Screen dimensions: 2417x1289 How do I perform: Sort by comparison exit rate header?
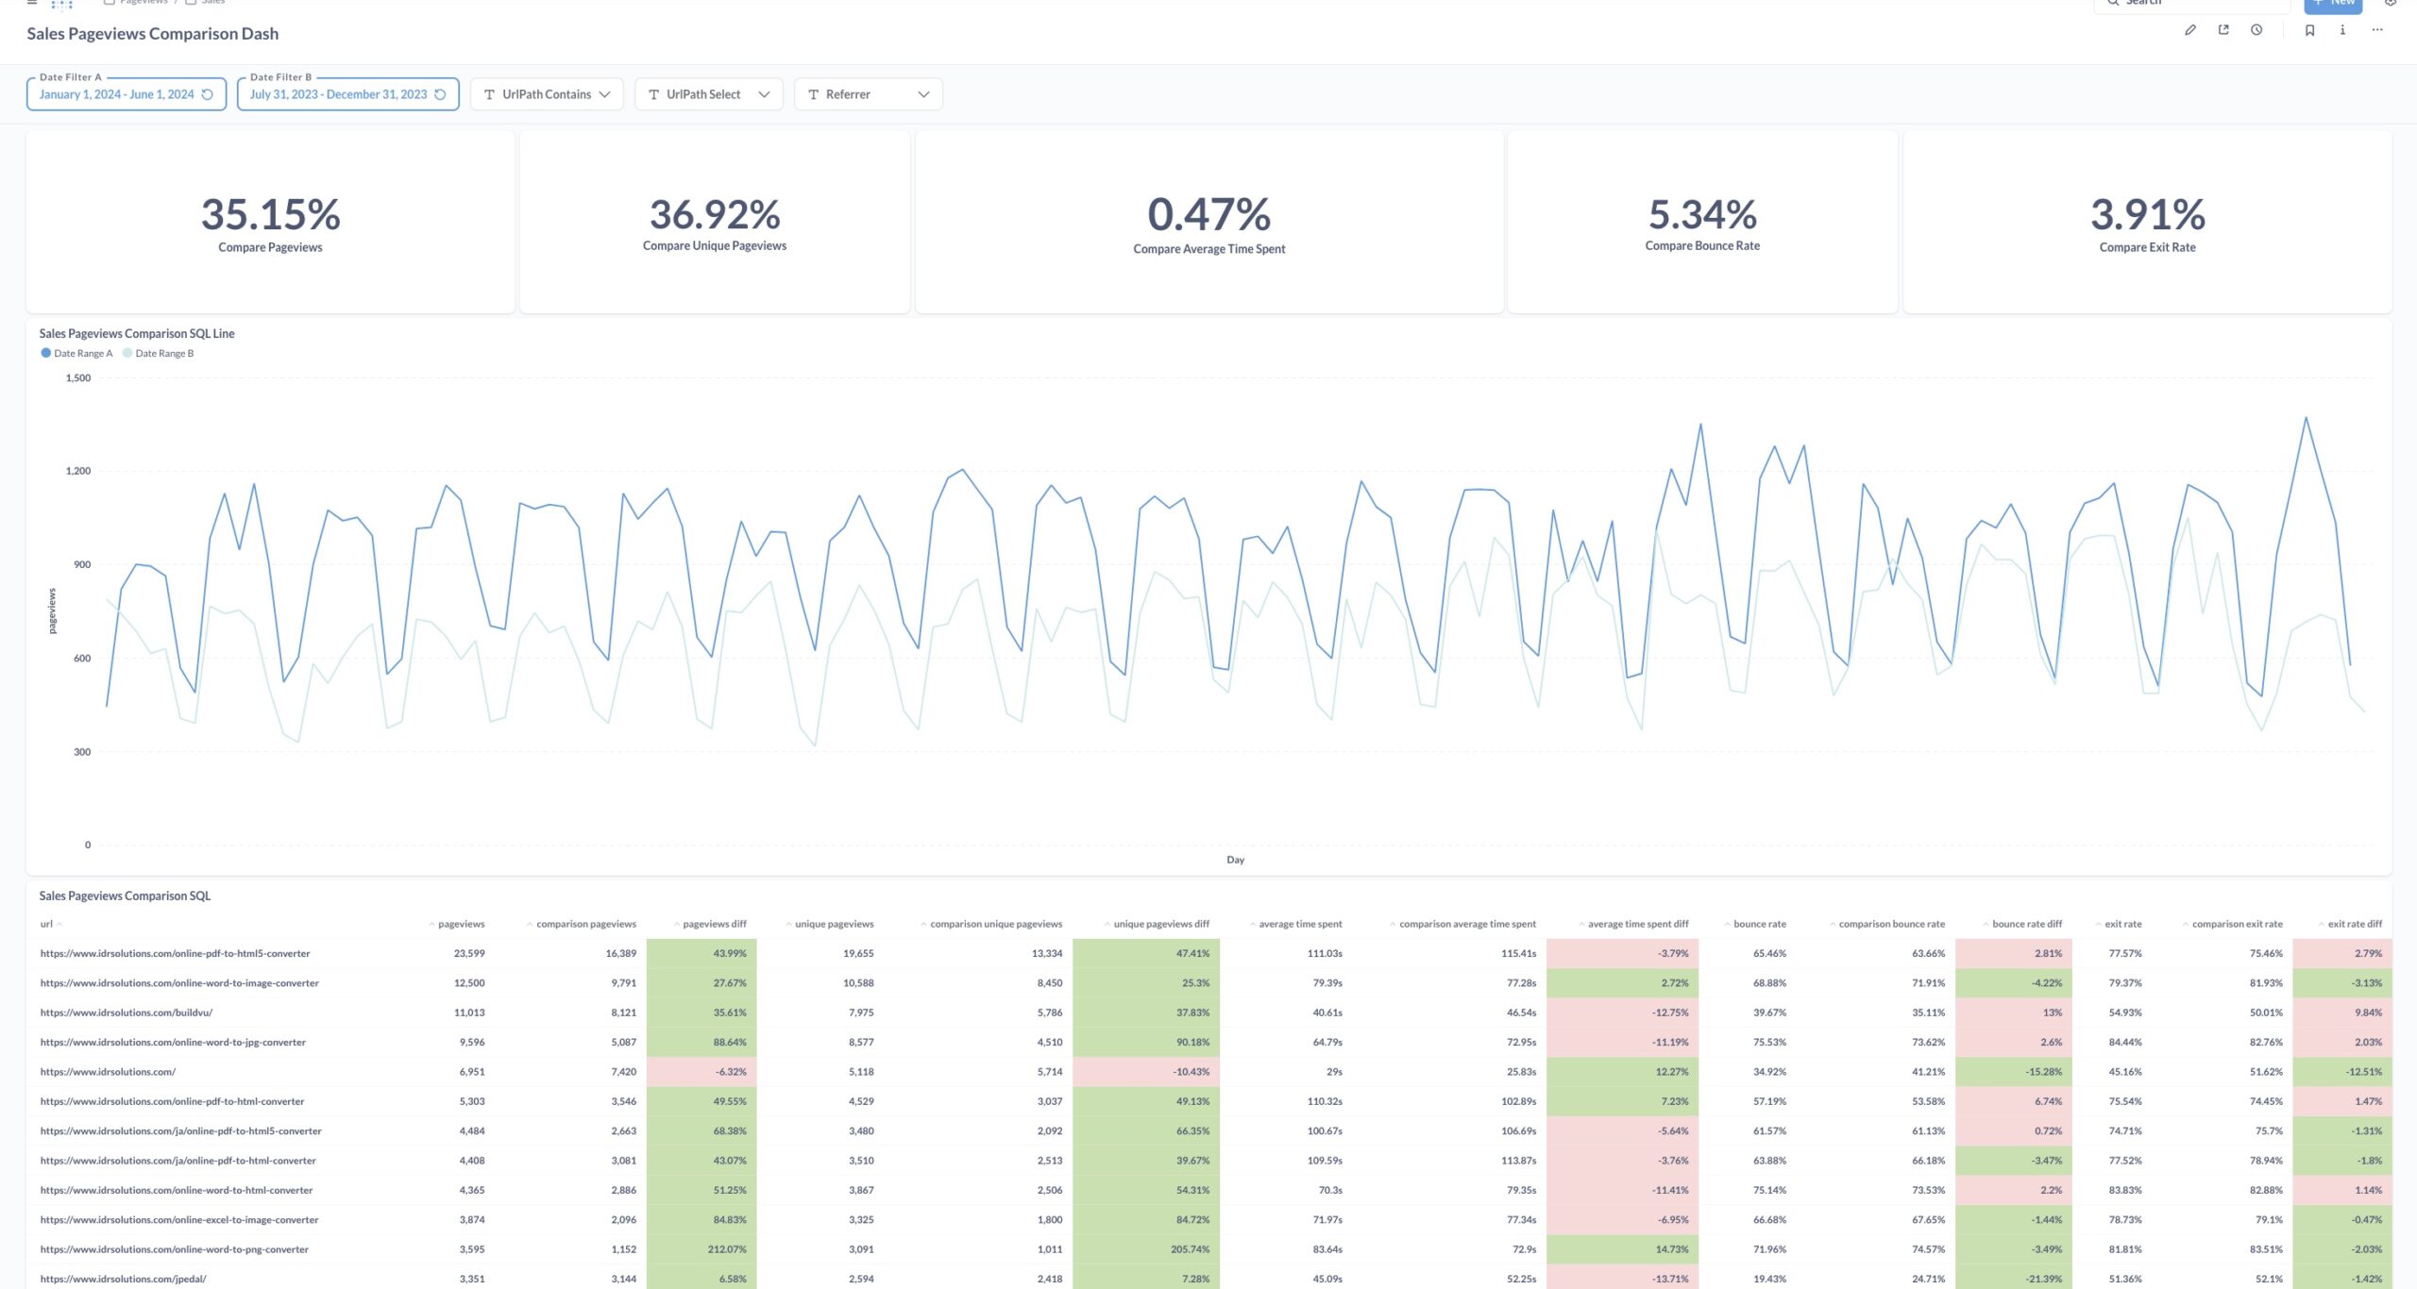coord(2233,924)
